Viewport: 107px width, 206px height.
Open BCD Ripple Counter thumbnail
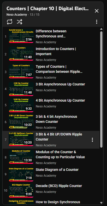21,191
